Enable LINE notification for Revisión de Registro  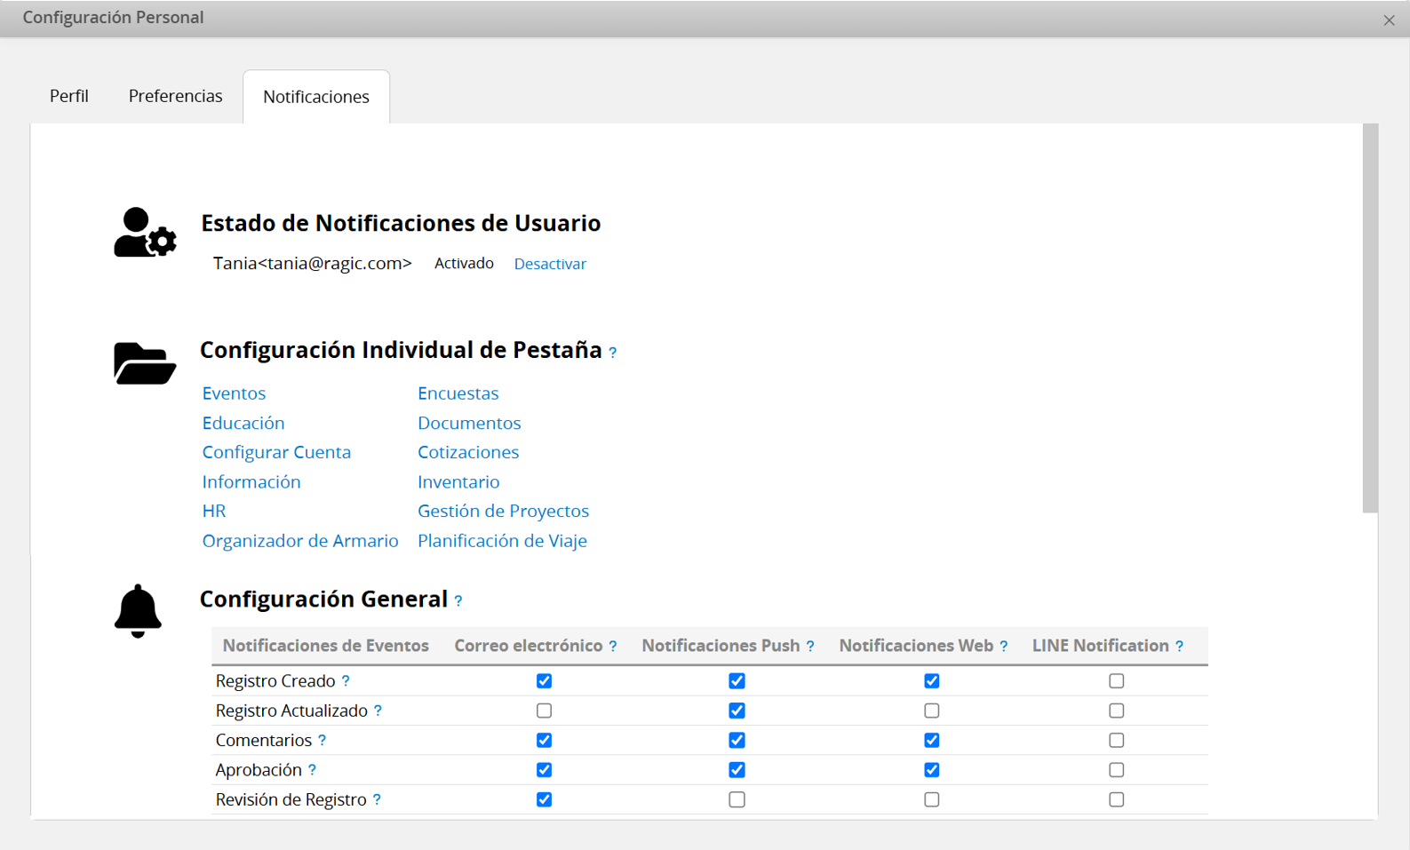[1116, 800]
